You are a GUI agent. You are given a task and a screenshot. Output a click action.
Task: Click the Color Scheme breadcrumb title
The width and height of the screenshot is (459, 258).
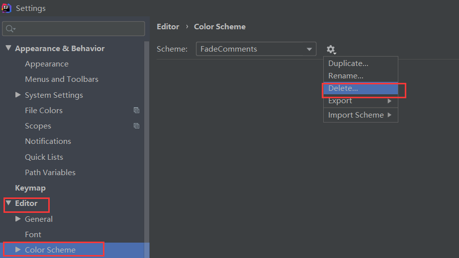click(x=219, y=27)
